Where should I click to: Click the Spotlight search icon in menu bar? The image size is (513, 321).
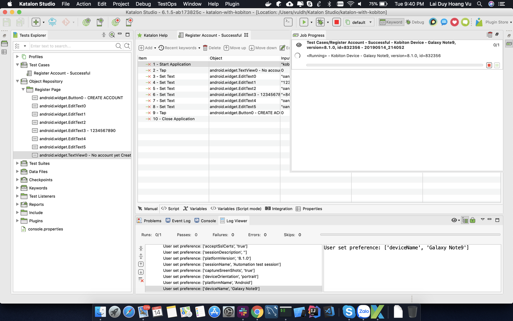click(480, 4)
